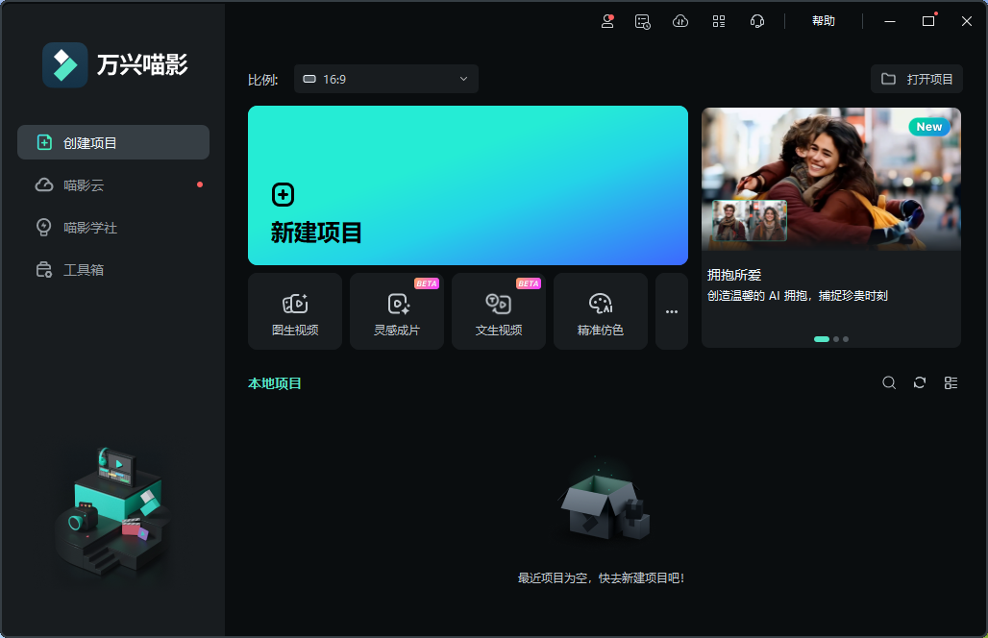Open account profile via avatar icon
The width and height of the screenshot is (988, 638).
pyautogui.click(x=605, y=21)
